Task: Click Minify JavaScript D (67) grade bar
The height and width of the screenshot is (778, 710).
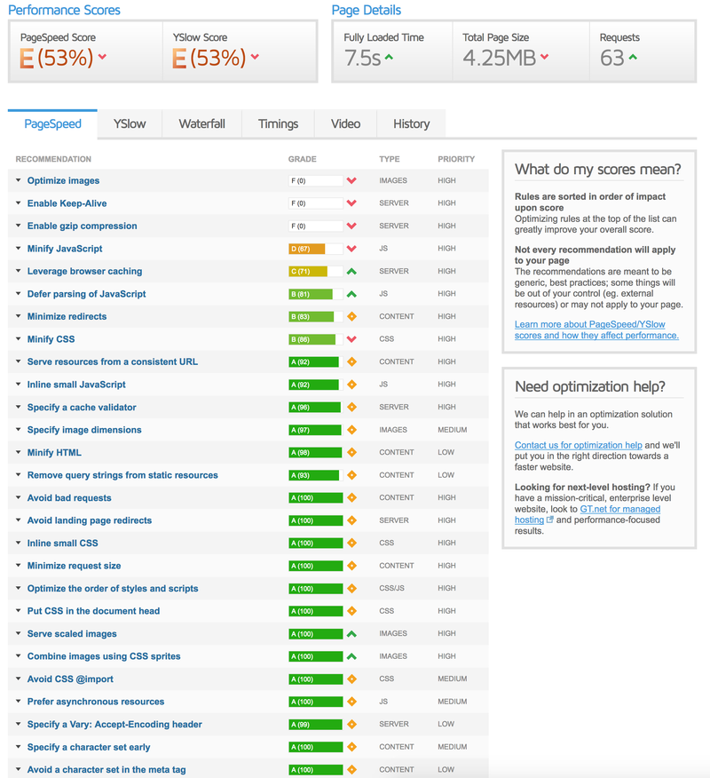Action: pos(315,249)
